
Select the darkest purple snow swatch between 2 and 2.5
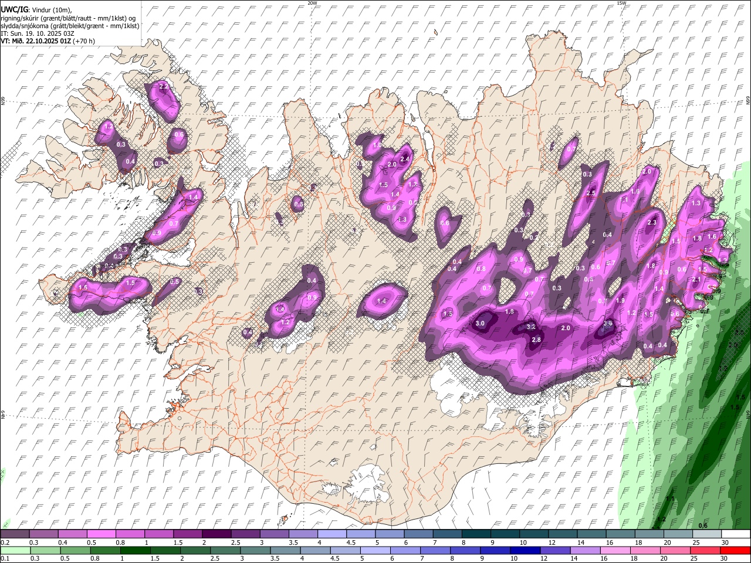(216, 534)
